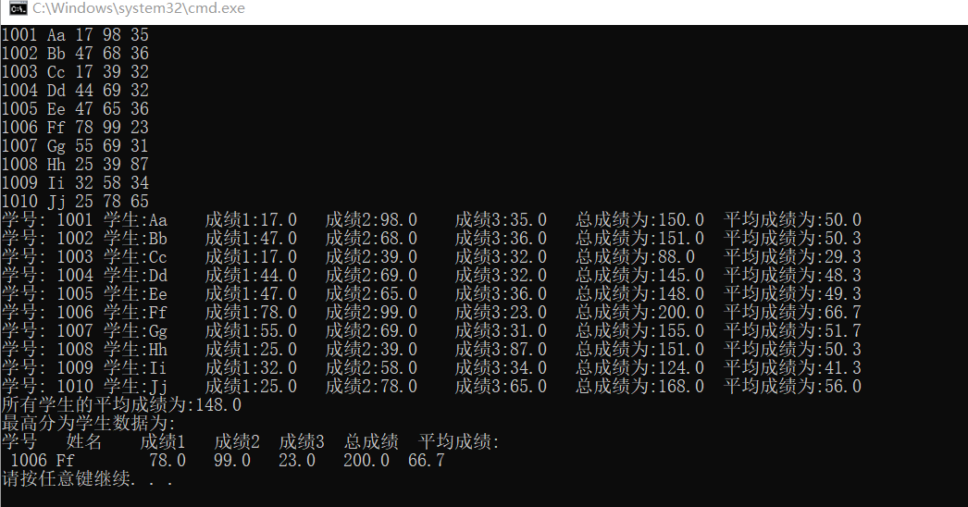Select the input line '1009 Ii 32 58 34'

click(x=75, y=183)
